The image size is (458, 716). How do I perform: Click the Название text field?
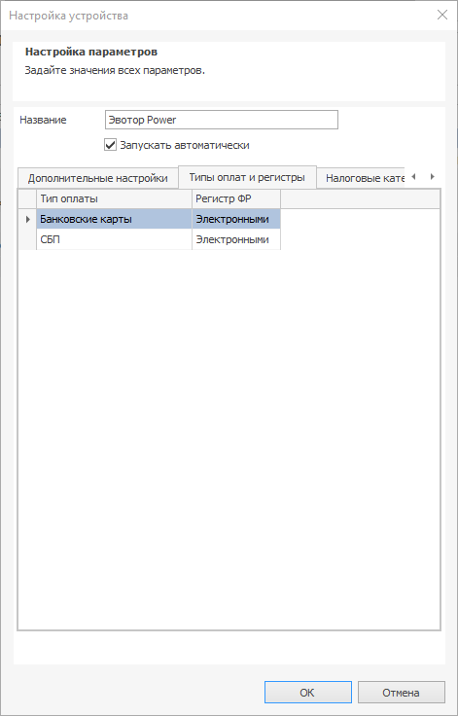tap(222, 120)
